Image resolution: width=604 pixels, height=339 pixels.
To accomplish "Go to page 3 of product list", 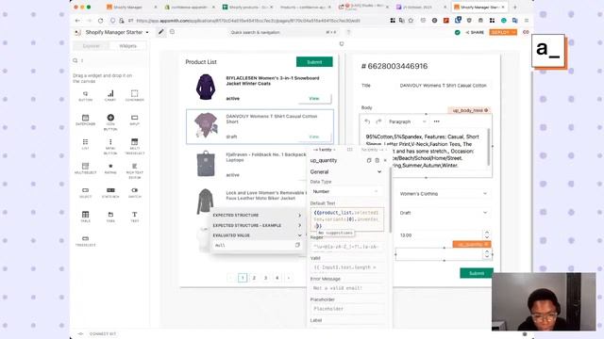I will 265,278.
